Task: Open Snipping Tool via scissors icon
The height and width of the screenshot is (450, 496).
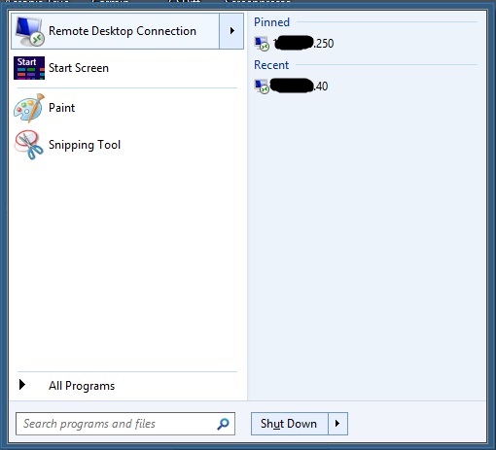Action: pos(28,145)
